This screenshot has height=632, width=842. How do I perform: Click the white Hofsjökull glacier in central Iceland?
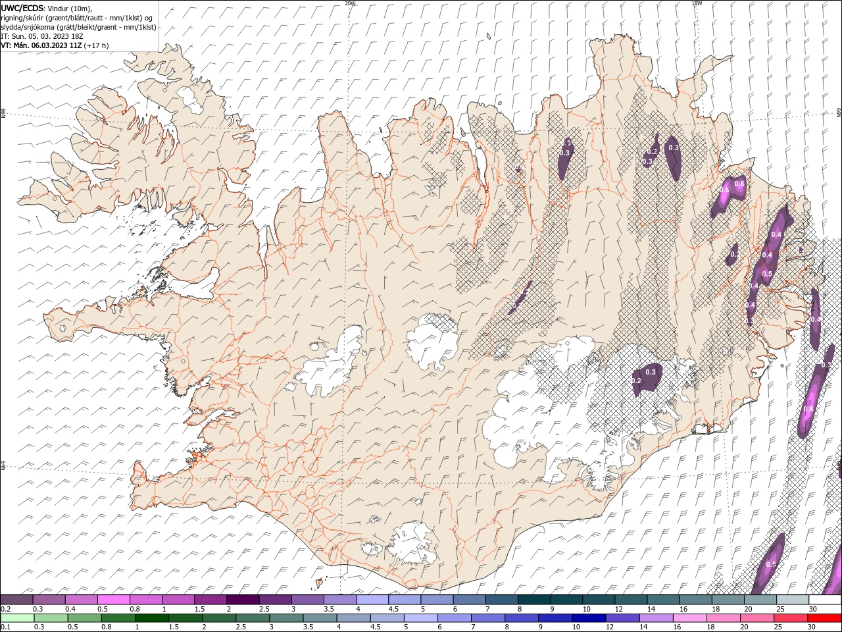[432, 341]
